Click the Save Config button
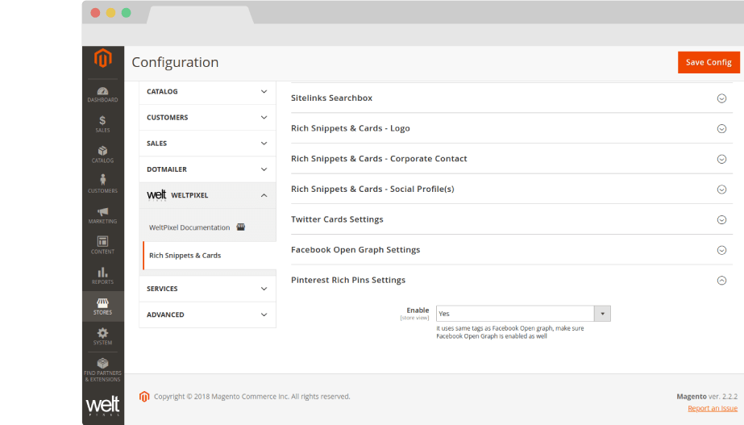 [x=708, y=62]
